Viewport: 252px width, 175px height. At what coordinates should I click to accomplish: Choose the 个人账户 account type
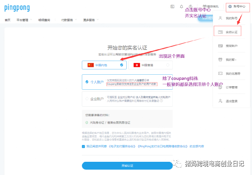click(127, 82)
